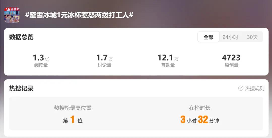Click the 阅读量 label
Screen dimensions: 272x138
point(41,65)
